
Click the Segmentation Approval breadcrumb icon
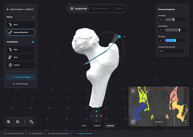pyautogui.click(x=49, y=134)
